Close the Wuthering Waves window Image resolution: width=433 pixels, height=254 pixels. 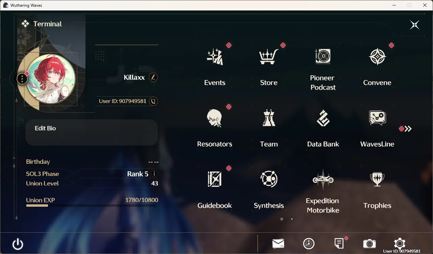pyautogui.click(x=425, y=5)
